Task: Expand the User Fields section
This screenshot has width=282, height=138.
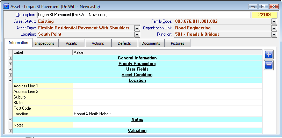Action: pyautogui.click(x=10, y=69)
